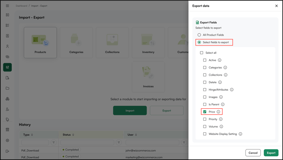Click the Status column filter input
The width and height of the screenshot is (283, 160).
[x=87, y=142]
